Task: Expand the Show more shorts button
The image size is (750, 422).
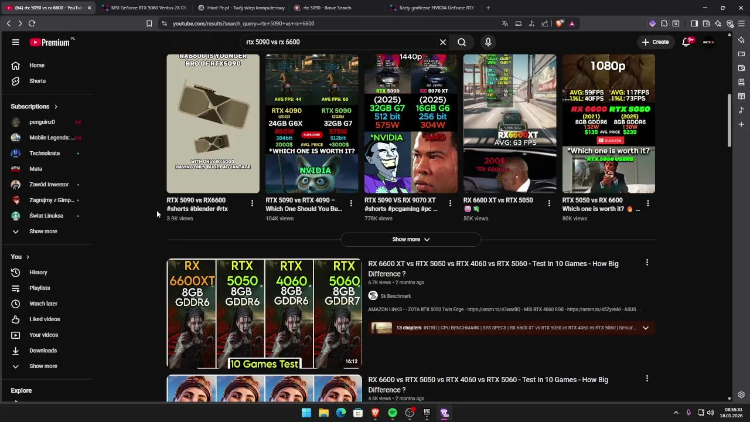Action: (411, 239)
